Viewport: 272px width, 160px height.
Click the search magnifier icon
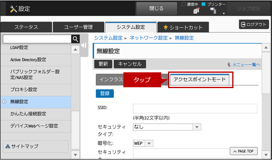click(x=76, y=39)
